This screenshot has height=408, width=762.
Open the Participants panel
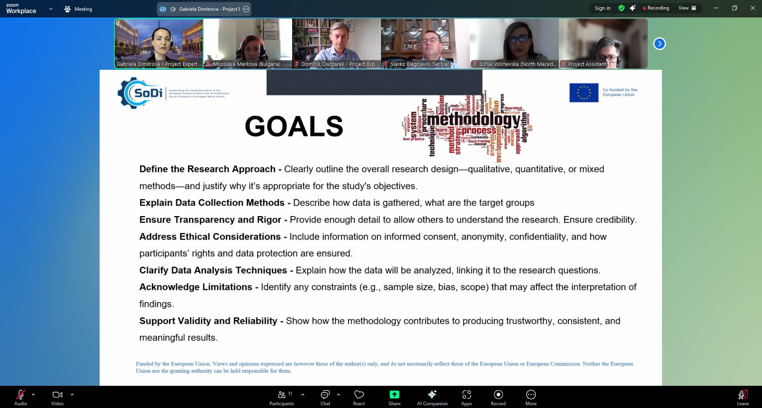[282, 397]
